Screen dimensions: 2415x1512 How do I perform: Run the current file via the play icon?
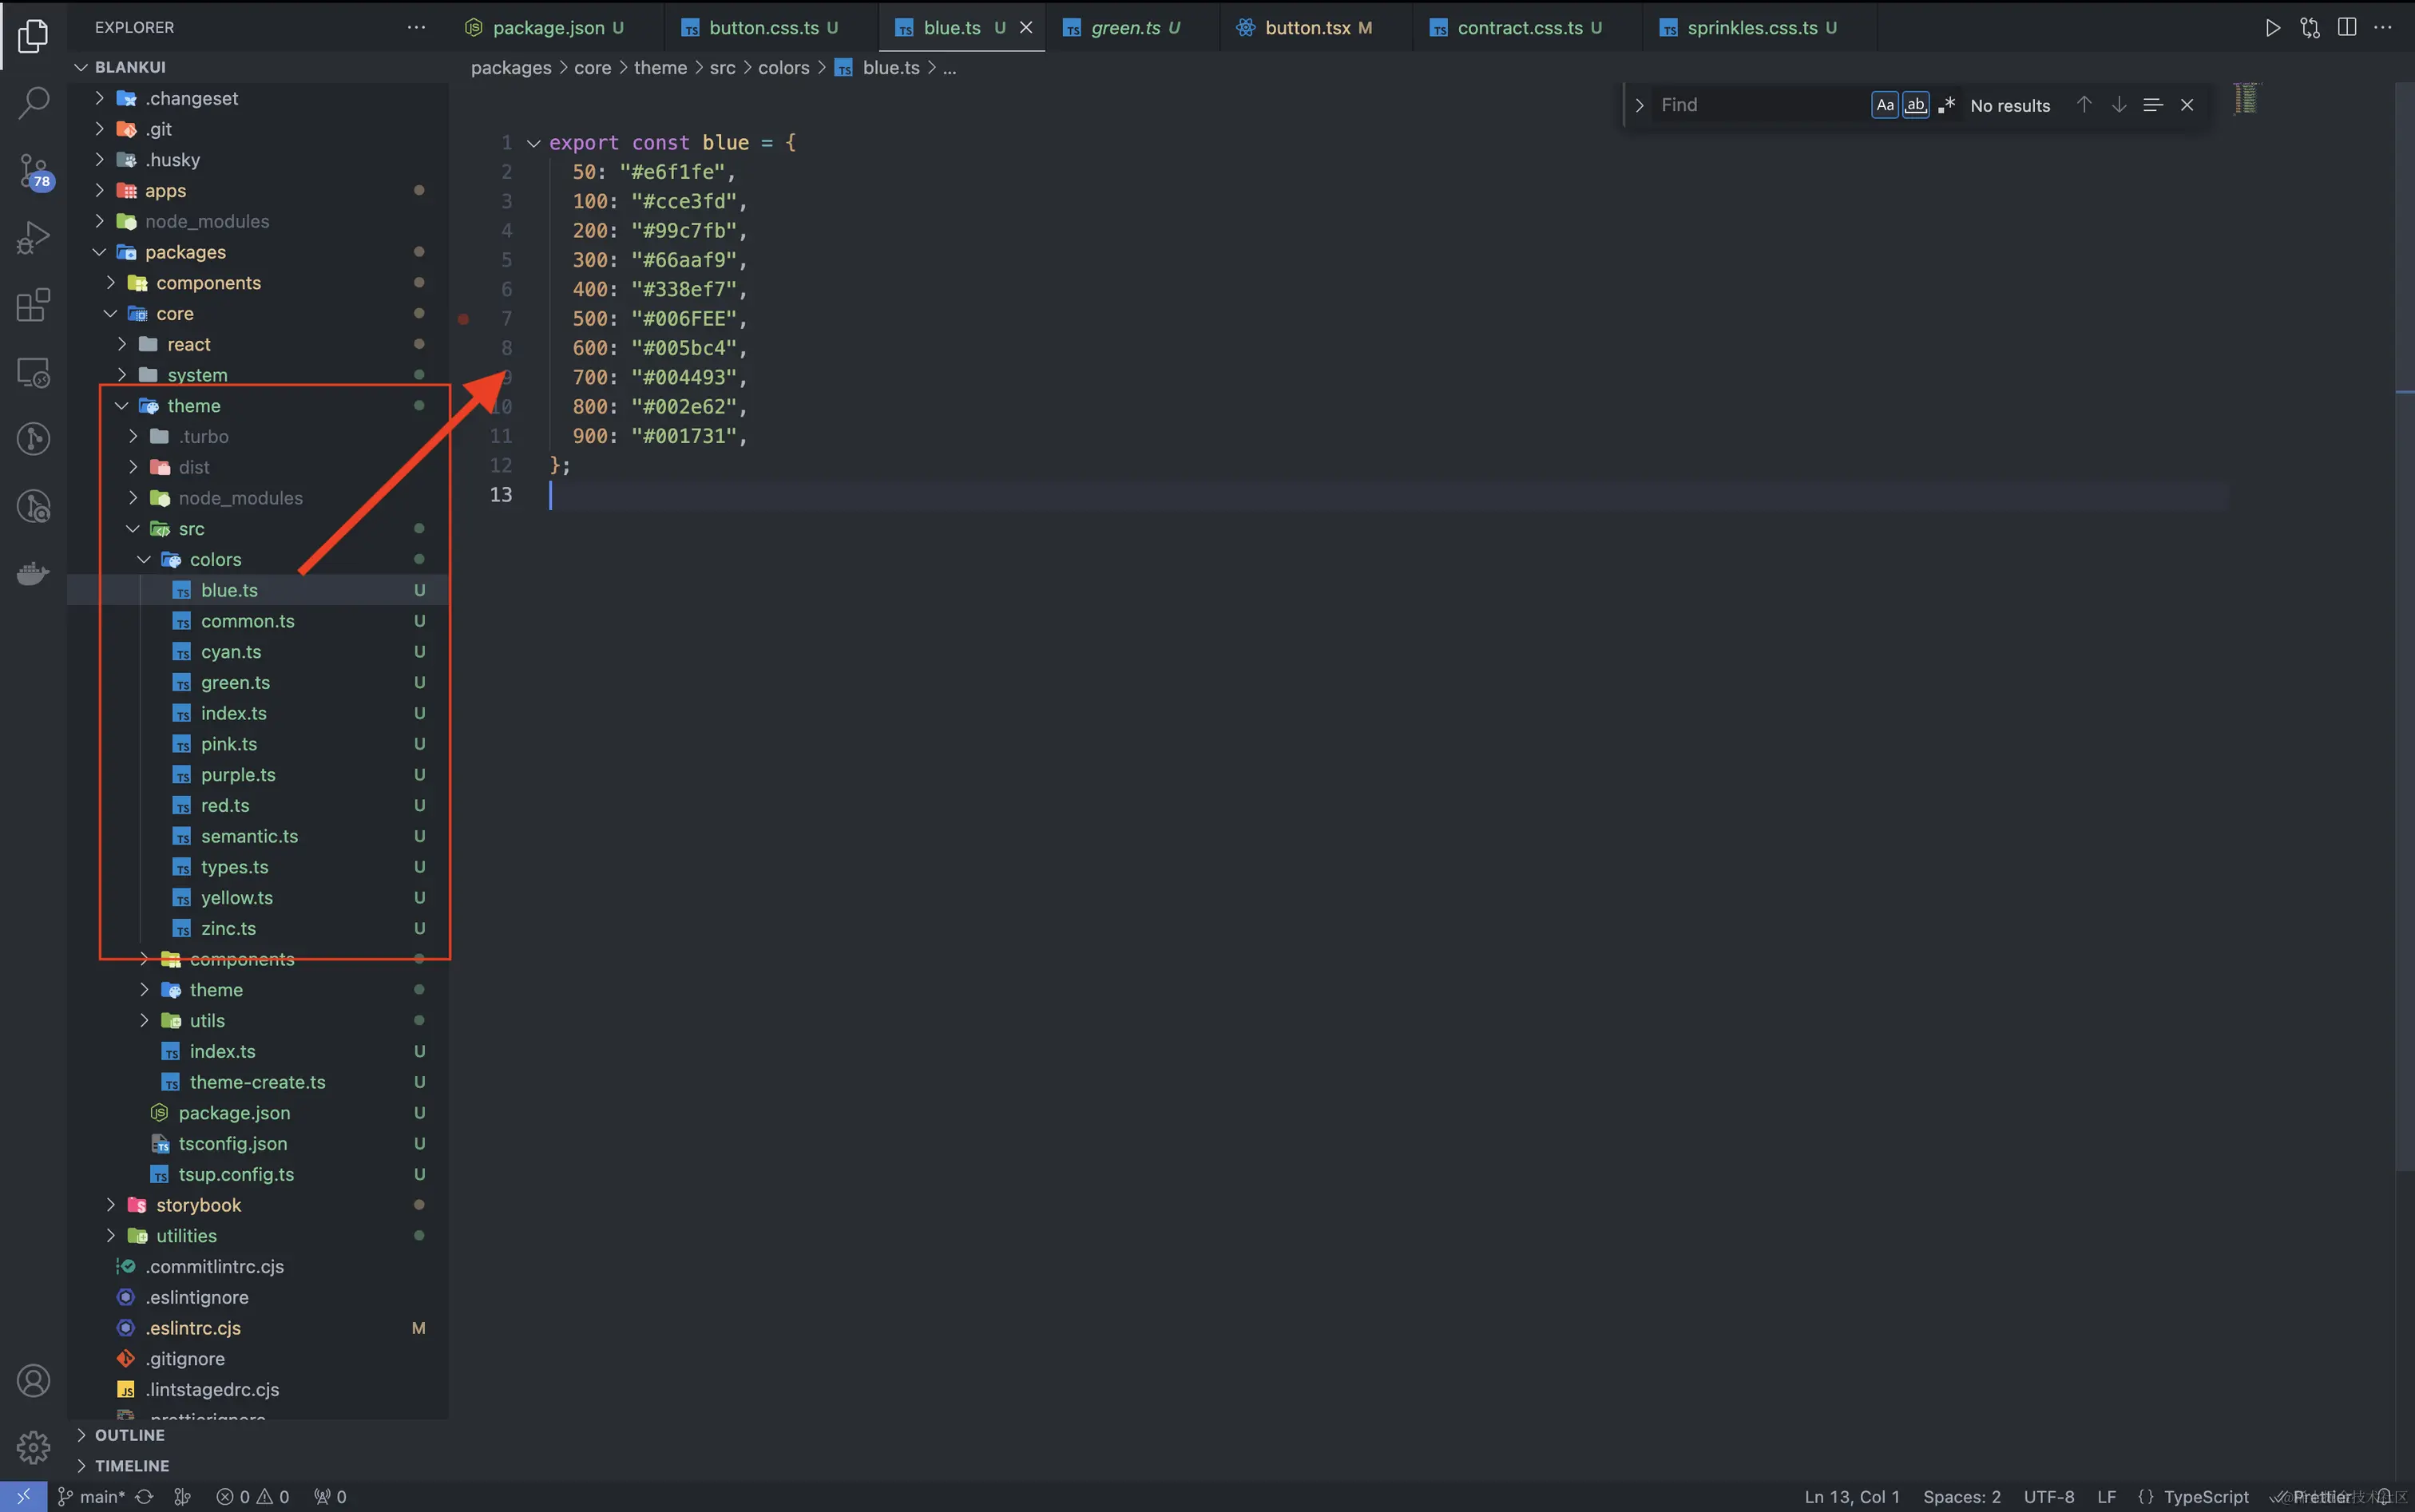pos(2271,27)
